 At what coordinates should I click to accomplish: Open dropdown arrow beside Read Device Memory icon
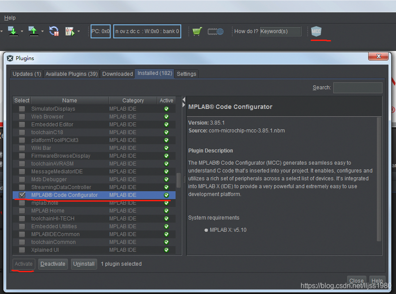[x=42, y=31]
